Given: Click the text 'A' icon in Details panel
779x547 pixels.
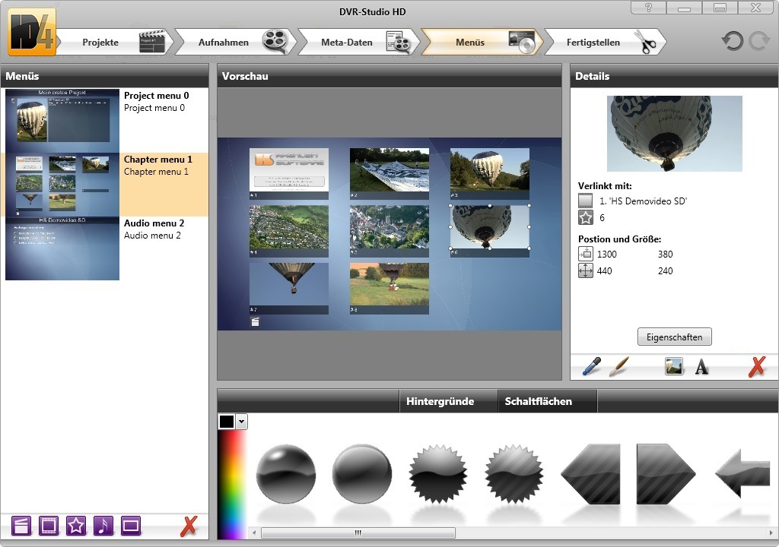Looking at the screenshot, I should 701,366.
